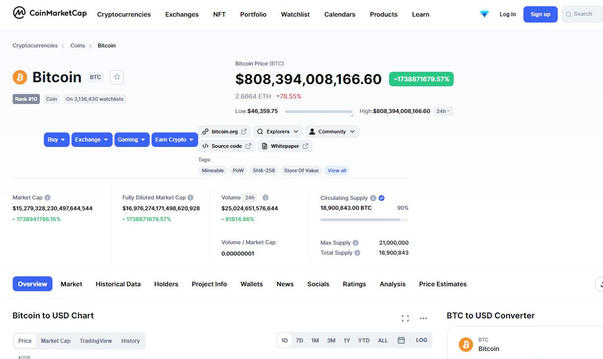Open the Earn Crypto dropdown
Viewport: 603px width, 359px height.
click(x=175, y=140)
